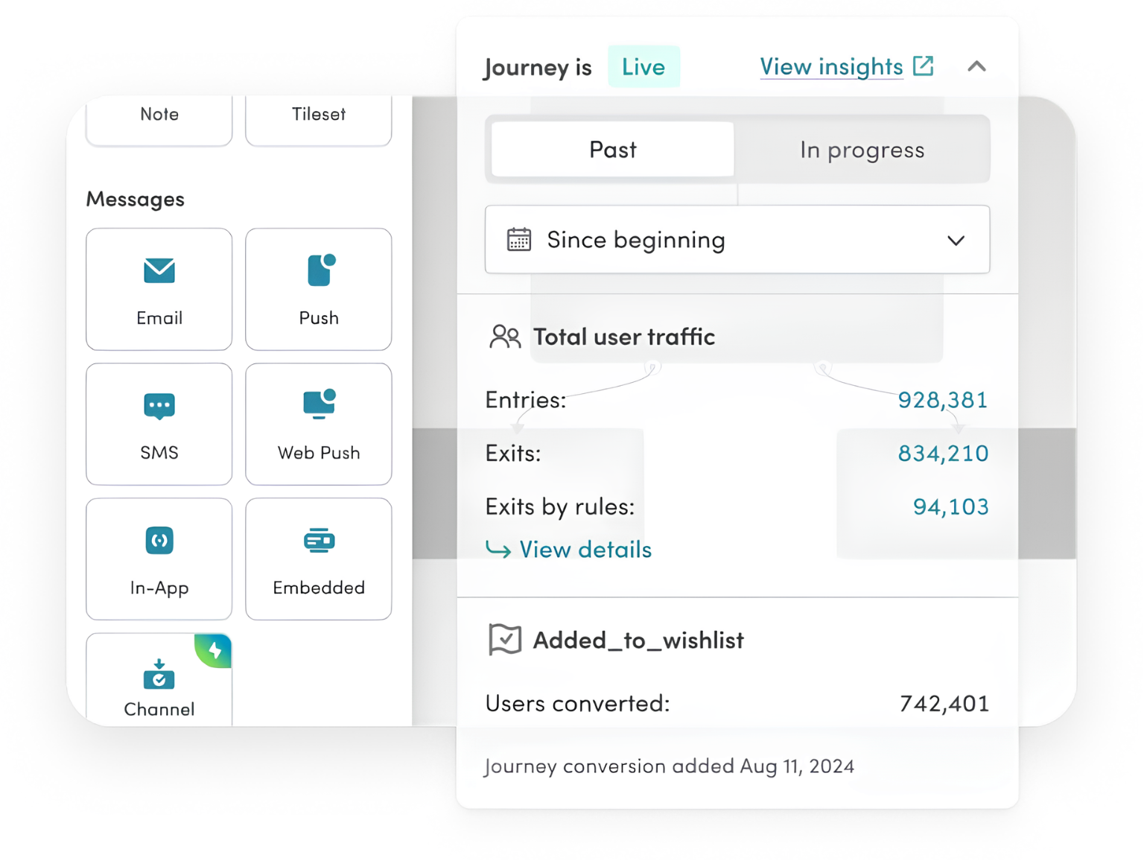Switch to the Past tab
The width and height of the screenshot is (1144, 861).
coord(613,150)
